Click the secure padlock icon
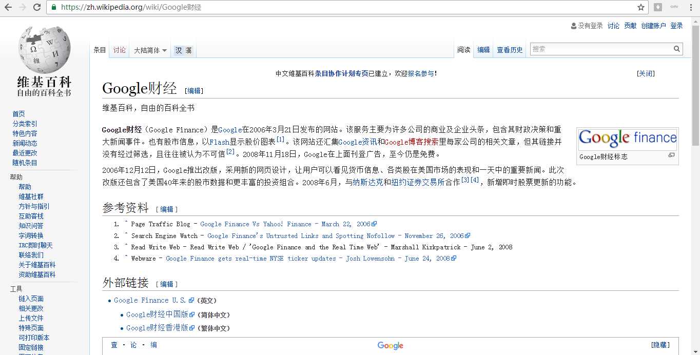Viewport: 700px width, 355px height. pyautogui.click(x=54, y=7)
